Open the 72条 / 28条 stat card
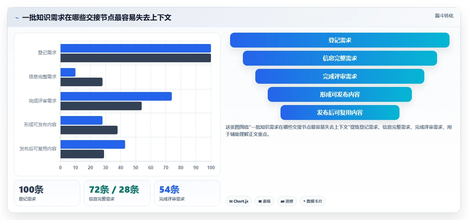468x220 pixels. [117, 193]
